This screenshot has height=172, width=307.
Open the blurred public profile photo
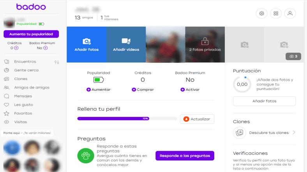166,45
